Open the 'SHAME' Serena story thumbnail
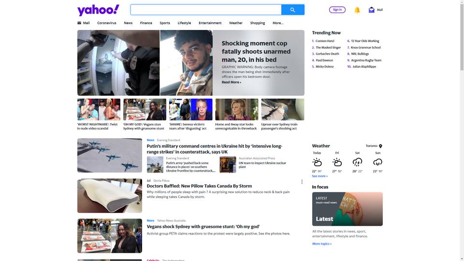The image size is (464, 261). click(x=190, y=110)
